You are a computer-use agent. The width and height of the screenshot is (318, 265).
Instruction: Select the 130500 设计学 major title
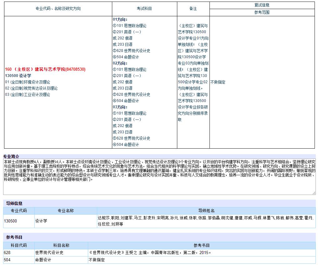18,76
